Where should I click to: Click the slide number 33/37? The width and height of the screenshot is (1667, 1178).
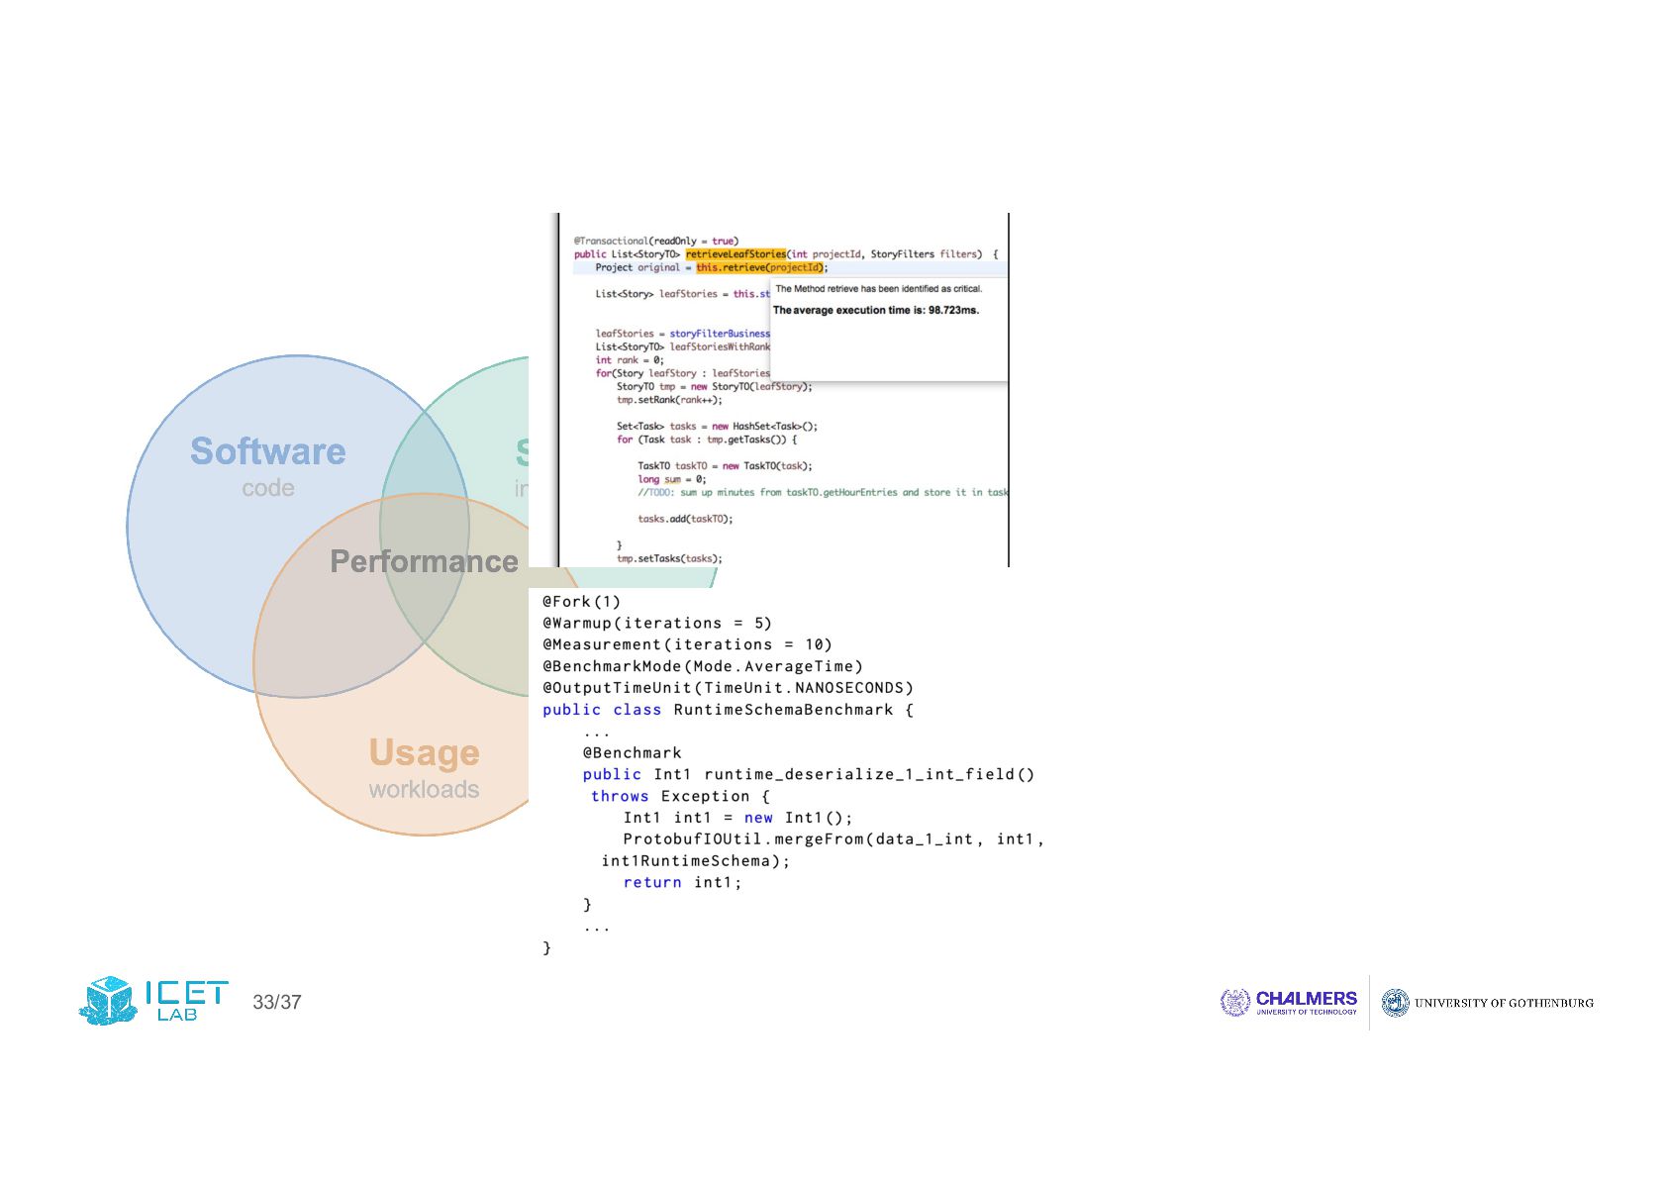pyautogui.click(x=277, y=1002)
